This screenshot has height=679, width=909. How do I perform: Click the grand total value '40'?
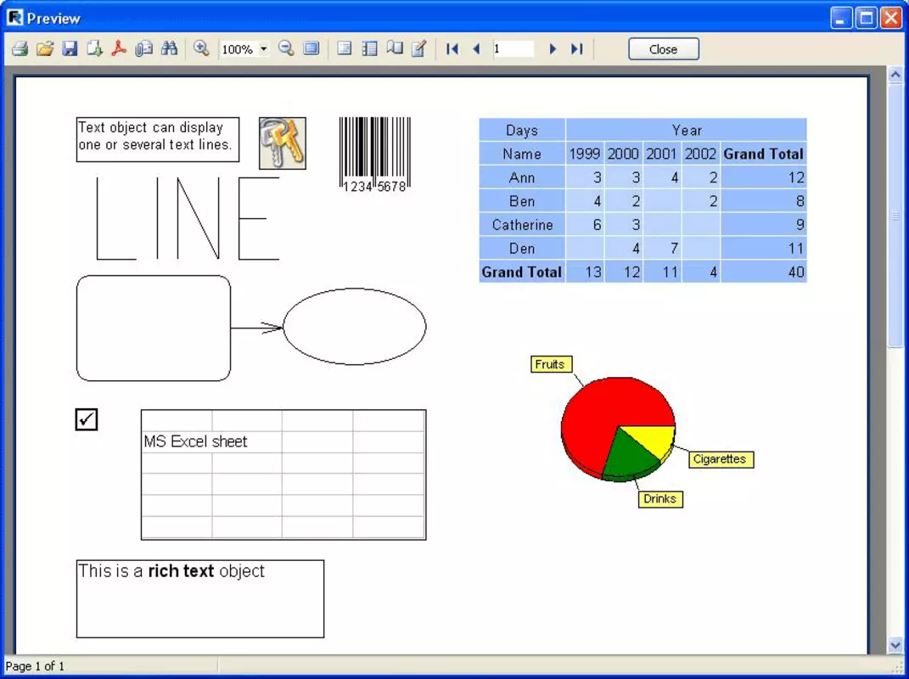click(764, 272)
